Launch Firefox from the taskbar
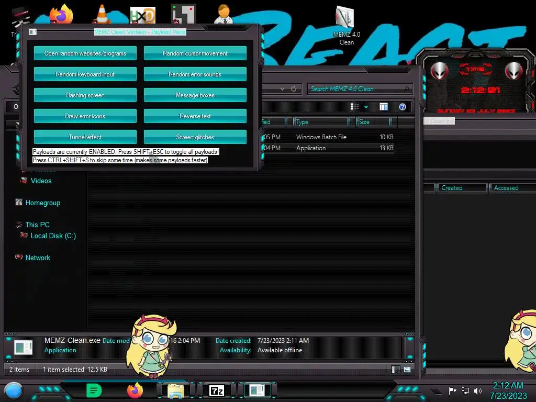Screen dimensions: 536x402 pos(135,390)
